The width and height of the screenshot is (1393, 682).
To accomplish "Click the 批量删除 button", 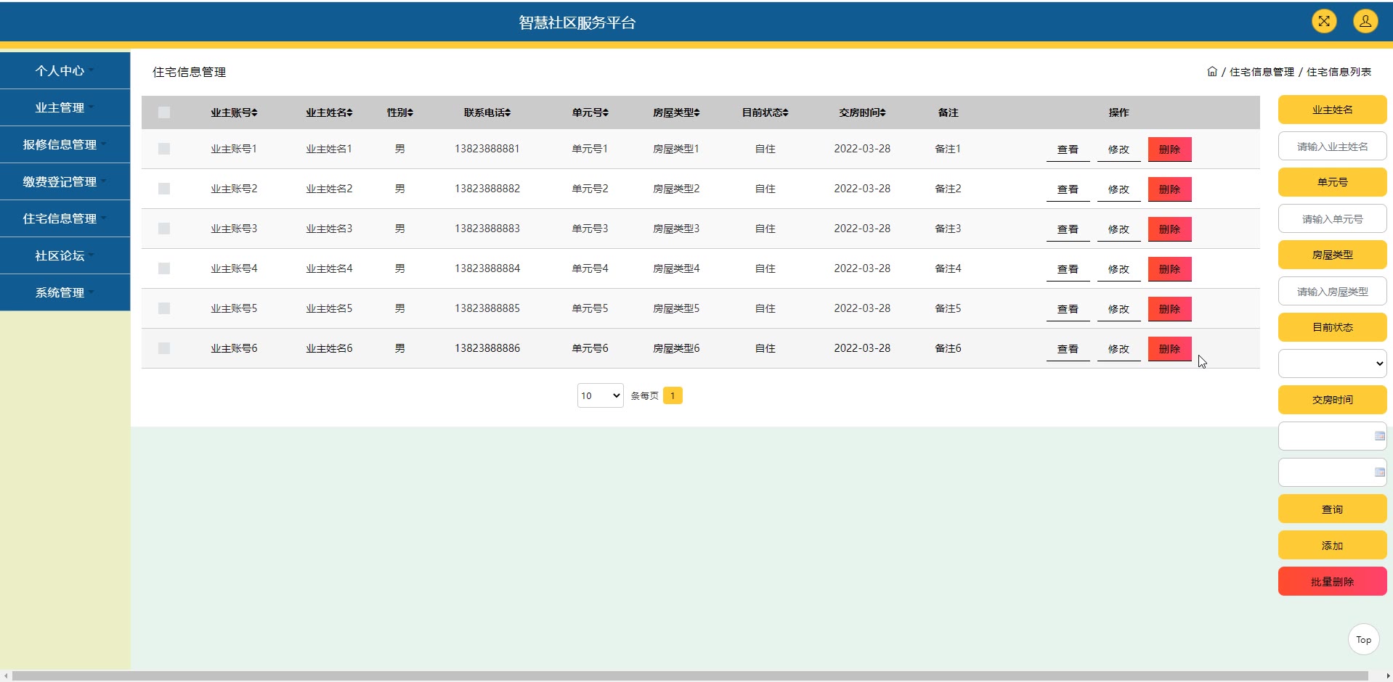I will (1332, 581).
